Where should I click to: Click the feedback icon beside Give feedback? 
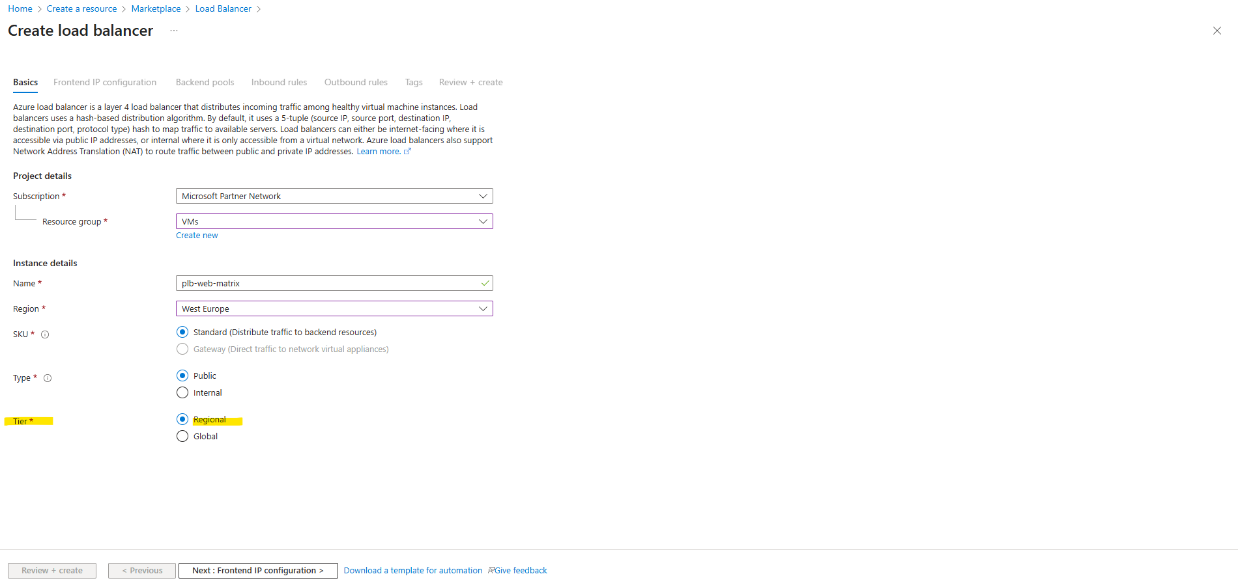491,571
